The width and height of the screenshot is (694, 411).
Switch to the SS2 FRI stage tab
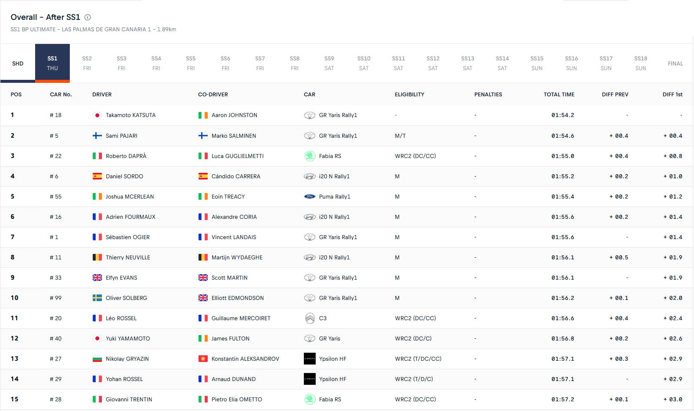click(87, 63)
